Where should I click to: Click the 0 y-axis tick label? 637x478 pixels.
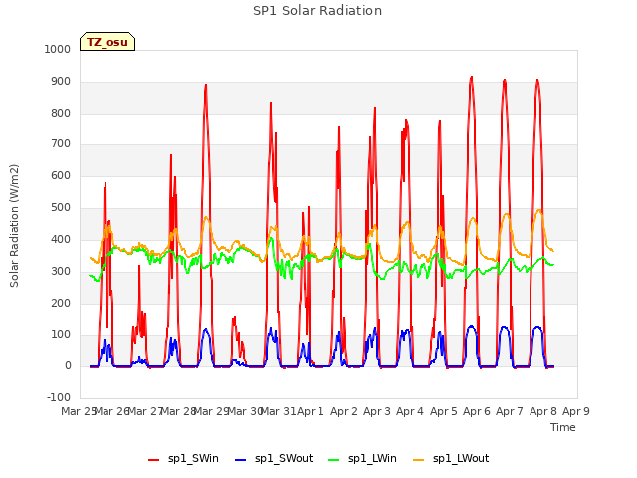pyautogui.click(x=68, y=365)
